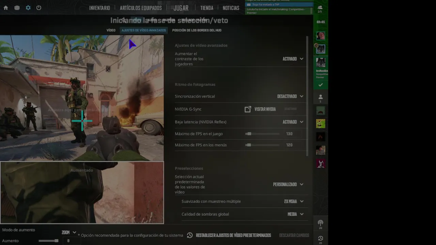The width and height of the screenshot is (436, 245).
Task: Open Suavizado con muestreo múltiple dropdown
Action: (x=294, y=201)
